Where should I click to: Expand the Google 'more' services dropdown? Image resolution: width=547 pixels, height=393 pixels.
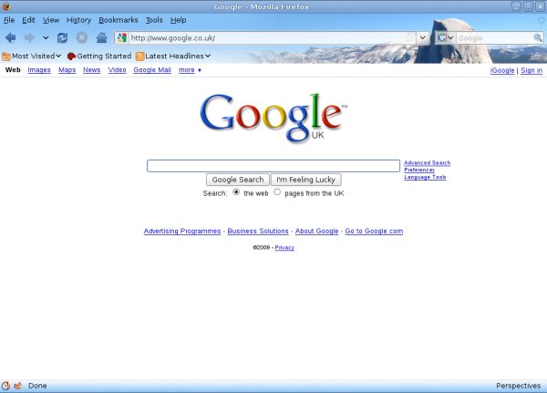200,70
